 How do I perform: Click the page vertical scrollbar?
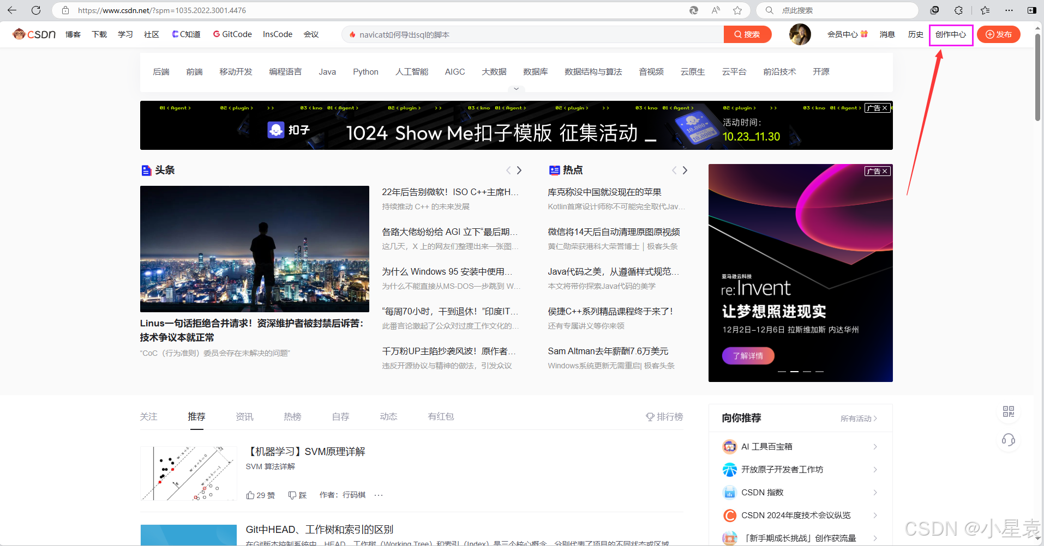click(x=1037, y=76)
